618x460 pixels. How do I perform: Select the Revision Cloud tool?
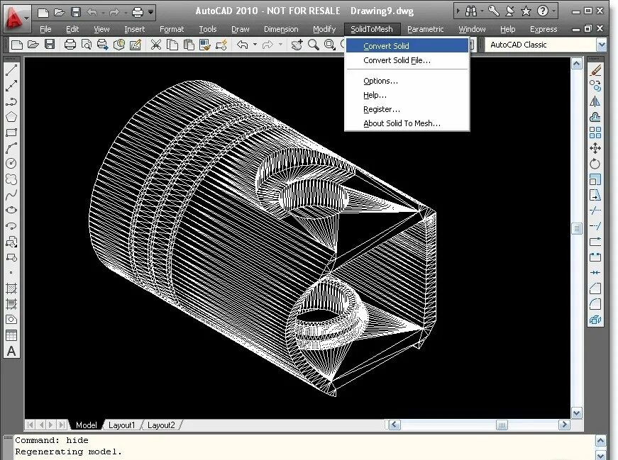click(11, 179)
